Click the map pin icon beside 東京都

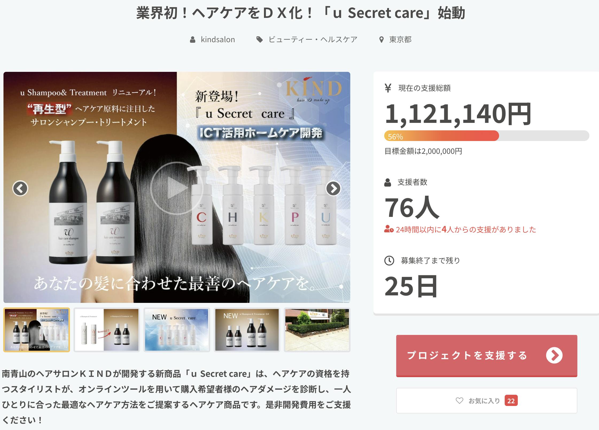click(381, 40)
